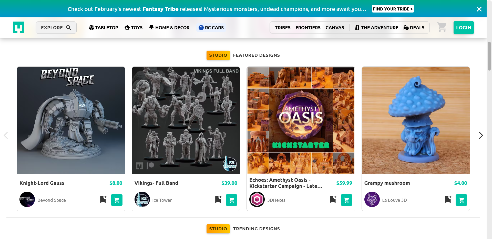The height and width of the screenshot is (239, 492).
Task: Dismiss the Fantasy Tribe announcement banner
Action: [x=479, y=9]
